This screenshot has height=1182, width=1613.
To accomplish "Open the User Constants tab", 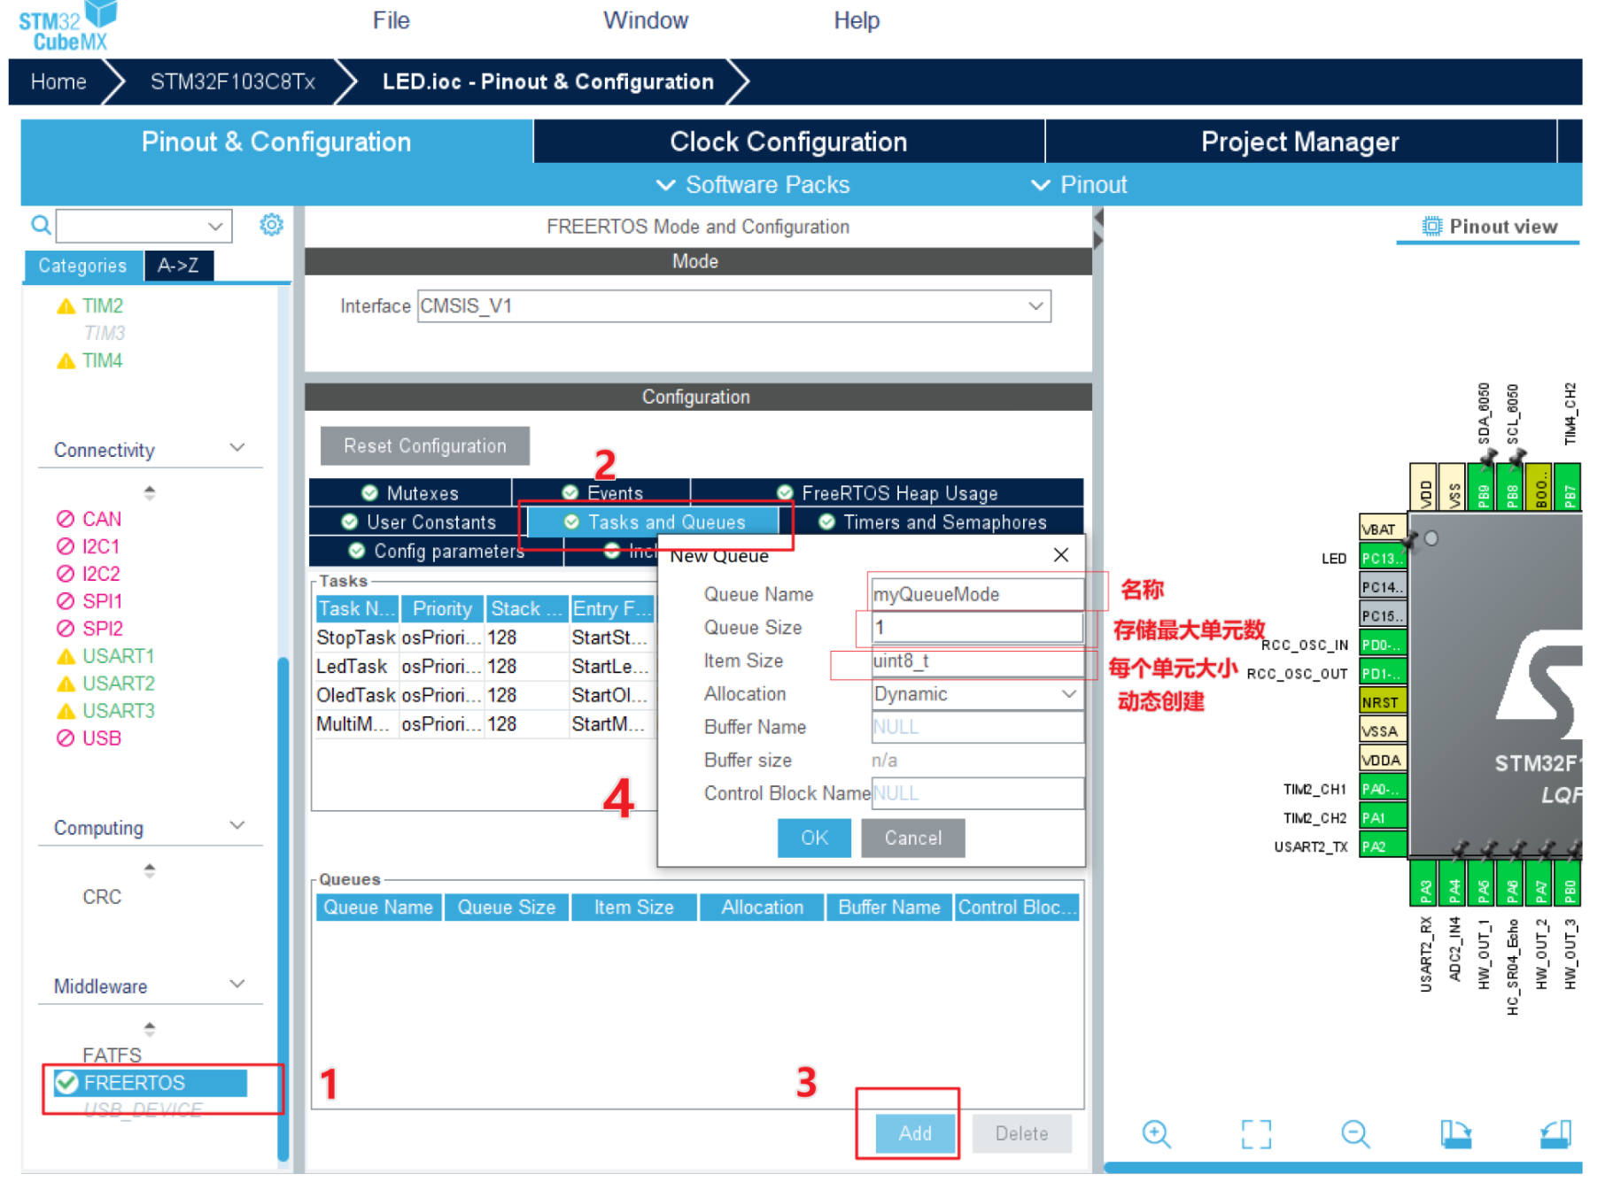I will click(418, 522).
